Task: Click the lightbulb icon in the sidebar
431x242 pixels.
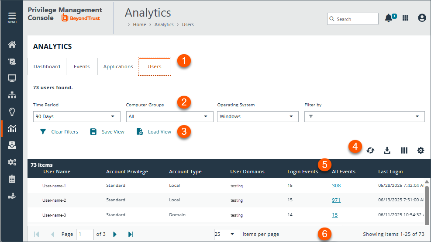Action: pyautogui.click(x=12, y=112)
